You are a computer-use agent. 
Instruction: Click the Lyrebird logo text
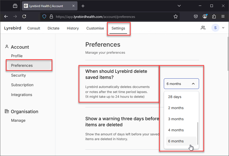coord(13,28)
